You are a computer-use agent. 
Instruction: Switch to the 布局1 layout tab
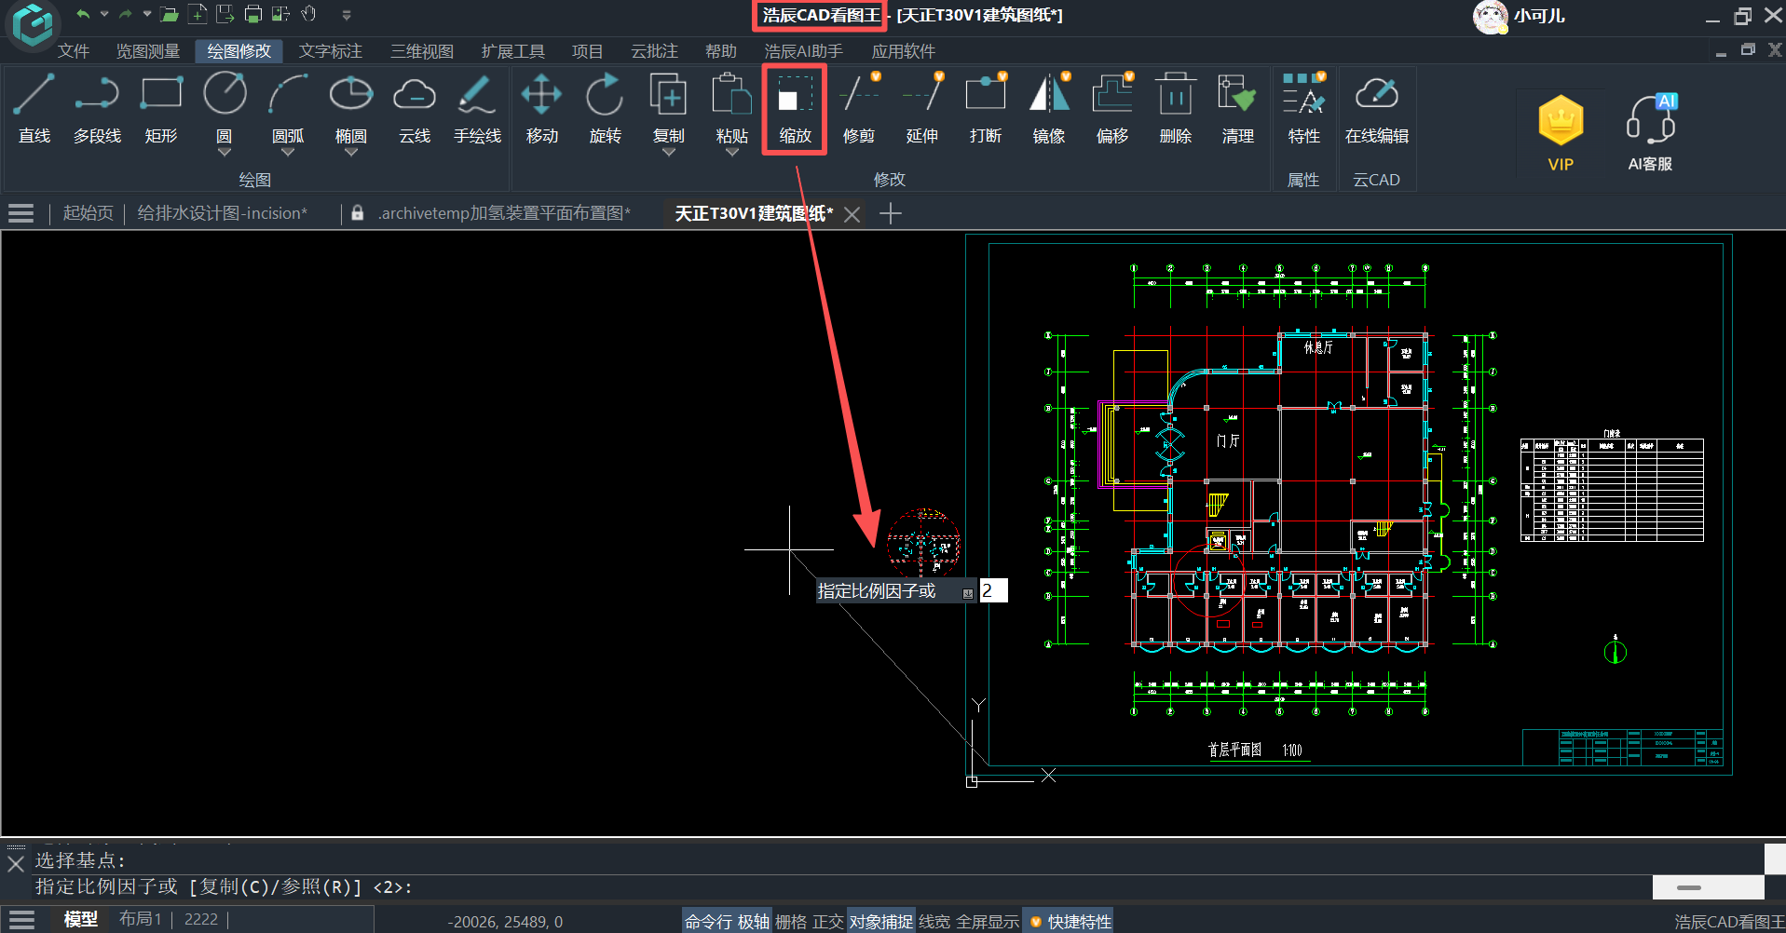[140, 919]
